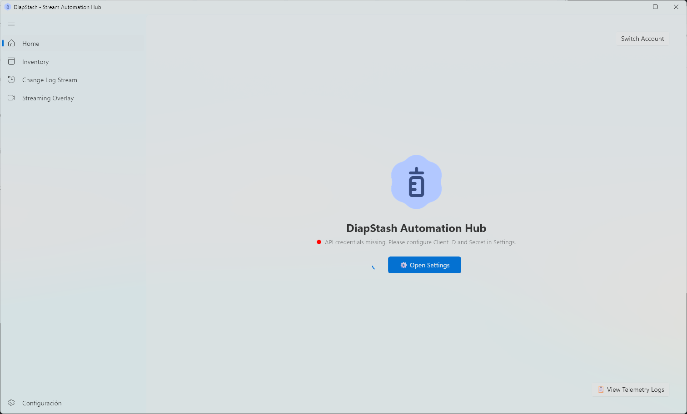This screenshot has width=687, height=414.
Task: Click the clipboard icon beside Telemetry Logs
Action: (601, 389)
